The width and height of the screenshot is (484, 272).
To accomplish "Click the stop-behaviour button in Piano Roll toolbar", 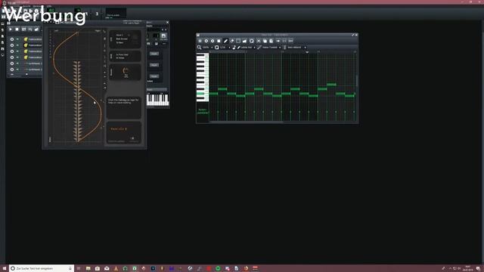I will pyautogui.click(x=290, y=41).
